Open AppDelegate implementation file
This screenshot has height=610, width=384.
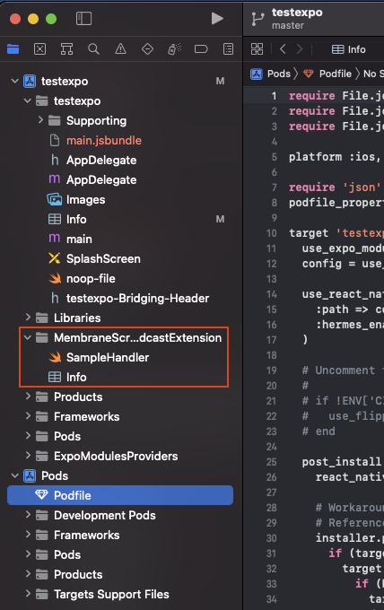pyautogui.click(x=101, y=179)
